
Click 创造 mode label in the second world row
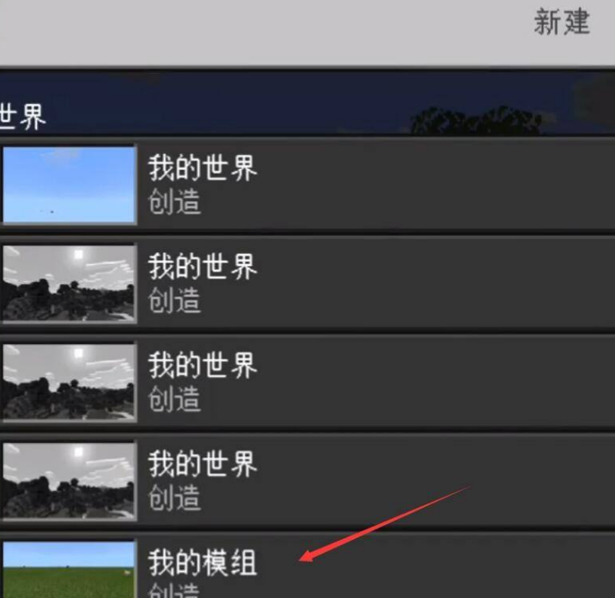coord(175,300)
